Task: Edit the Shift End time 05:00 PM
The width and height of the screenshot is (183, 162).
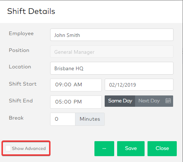Action: [76, 102]
